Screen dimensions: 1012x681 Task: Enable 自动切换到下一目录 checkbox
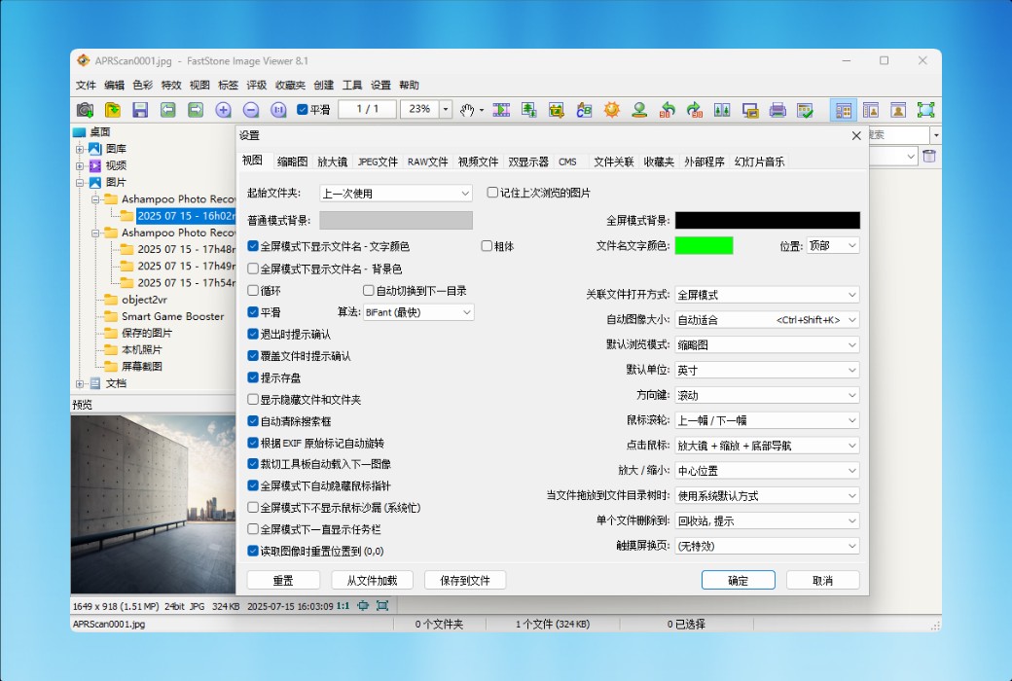(x=369, y=291)
